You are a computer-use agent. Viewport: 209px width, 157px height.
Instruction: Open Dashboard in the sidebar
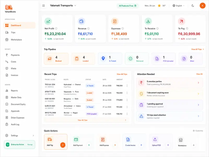pos(19,25)
